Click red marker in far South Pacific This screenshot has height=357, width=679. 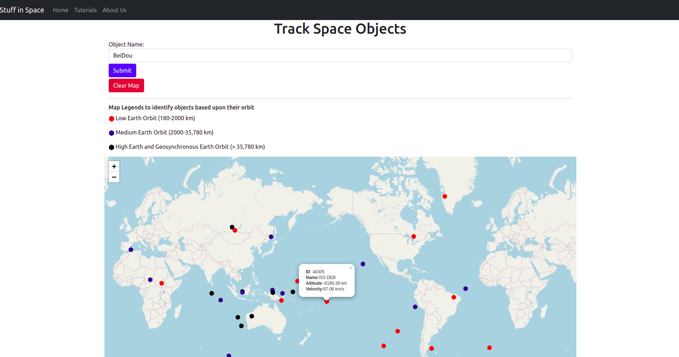click(x=384, y=346)
